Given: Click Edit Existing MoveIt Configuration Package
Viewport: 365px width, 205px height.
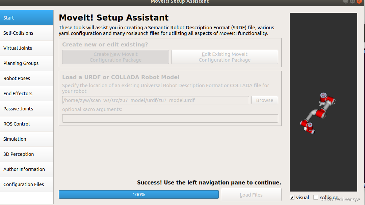Looking at the screenshot, I should tap(225, 57).
